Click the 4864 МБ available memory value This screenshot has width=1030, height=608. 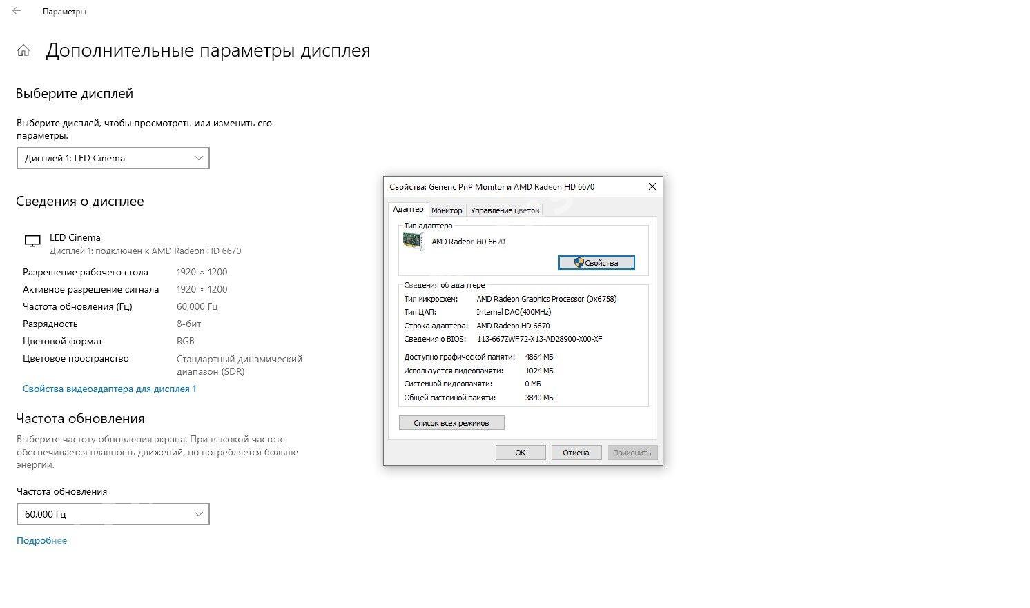[539, 357]
